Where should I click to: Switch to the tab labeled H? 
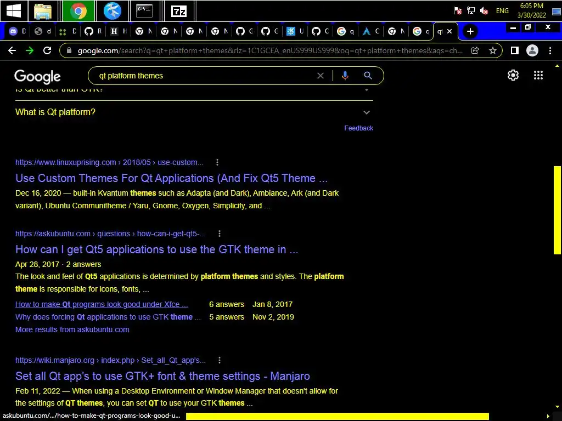[x=119, y=31]
